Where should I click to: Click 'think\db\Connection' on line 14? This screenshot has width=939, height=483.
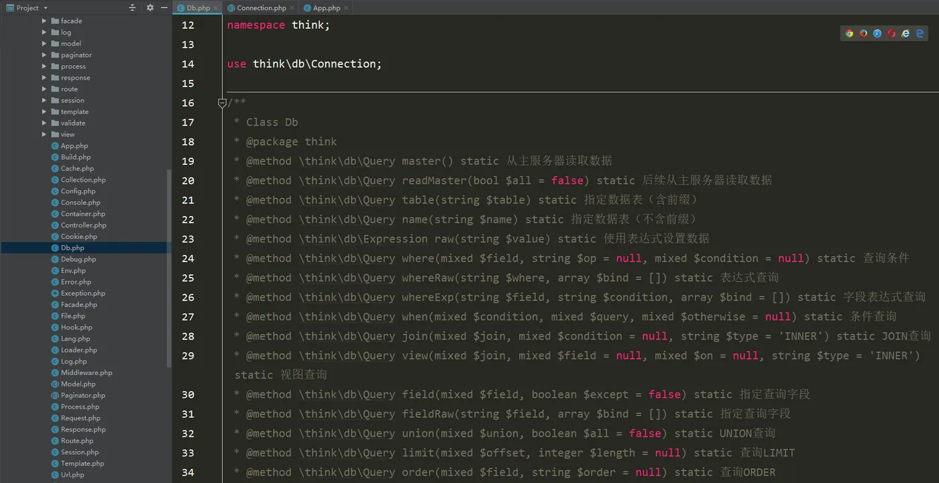[314, 64]
